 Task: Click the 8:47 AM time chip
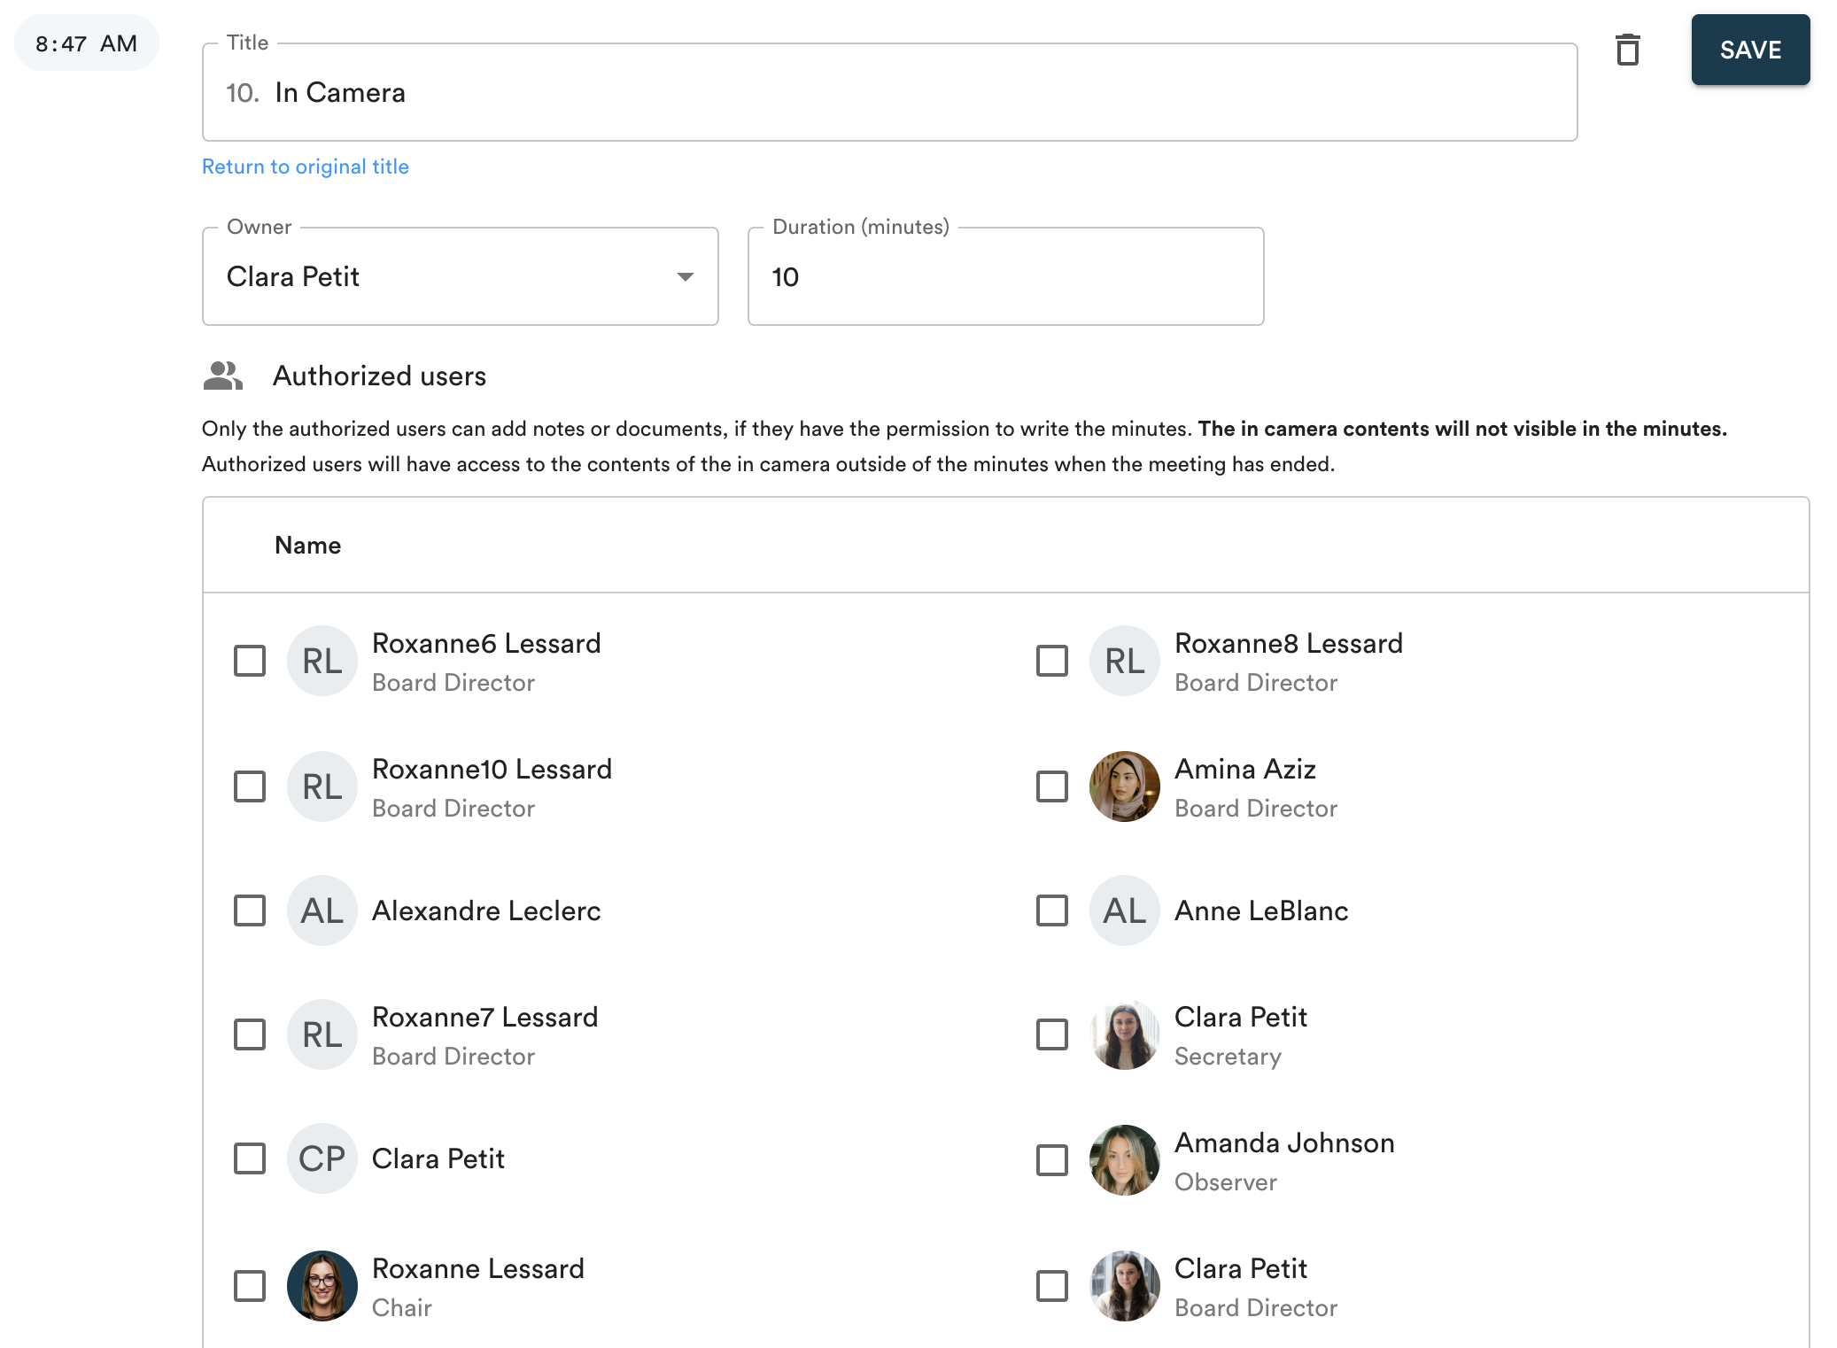point(86,43)
